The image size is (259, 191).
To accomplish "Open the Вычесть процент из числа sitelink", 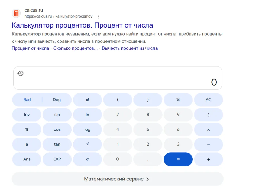I will point(130,48).
